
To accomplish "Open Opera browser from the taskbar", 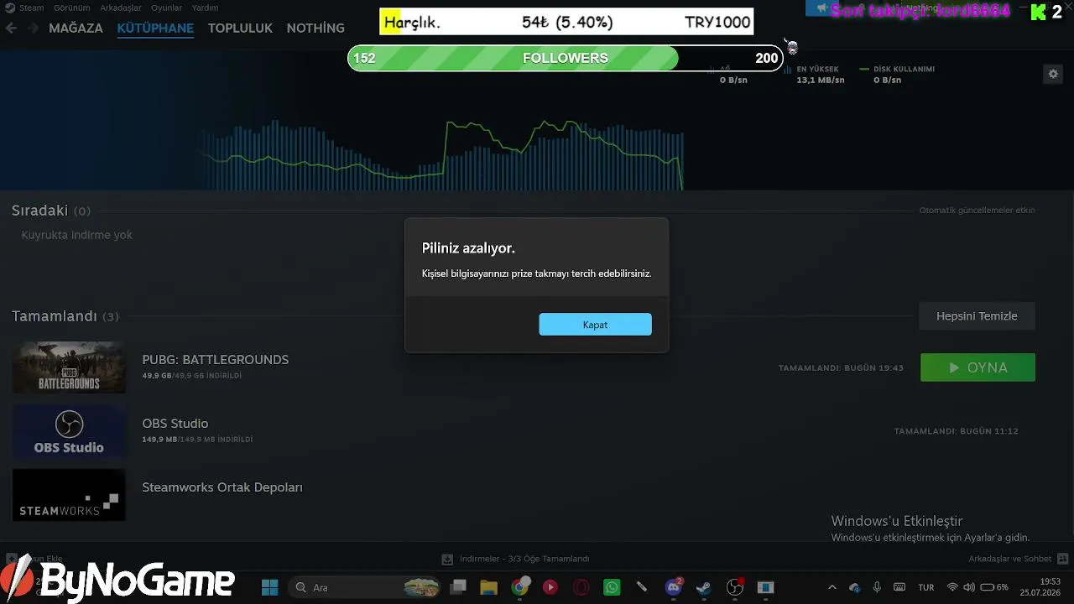I will pos(581,587).
